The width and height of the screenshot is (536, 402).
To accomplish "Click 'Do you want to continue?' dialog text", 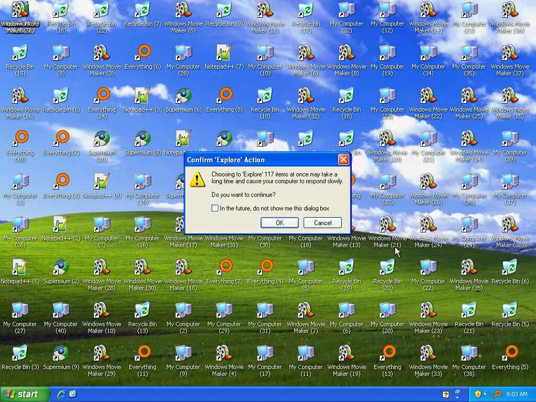I will pyautogui.click(x=243, y=195).
